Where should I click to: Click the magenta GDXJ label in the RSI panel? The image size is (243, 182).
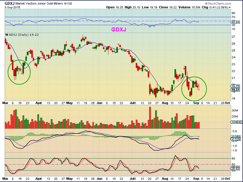(119, 29)
